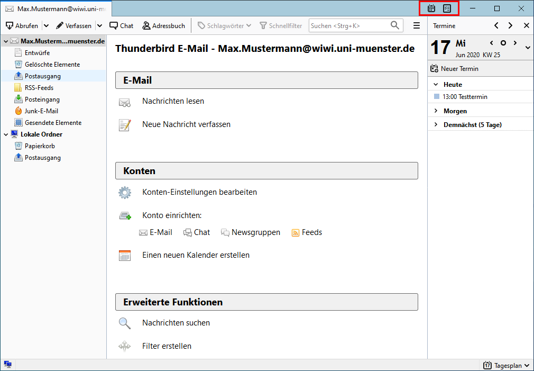Click the Nachrichten lesen link

173,101
